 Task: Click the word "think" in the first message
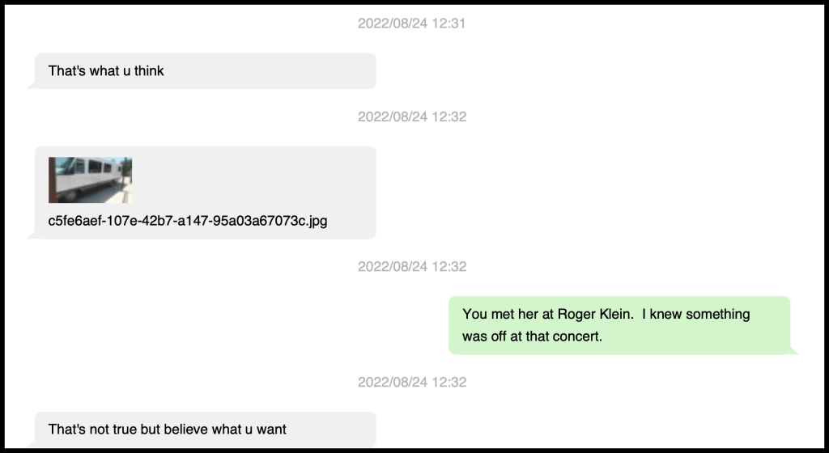click(149, 71)
